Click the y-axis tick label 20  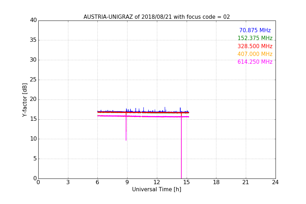pos(33,99)
